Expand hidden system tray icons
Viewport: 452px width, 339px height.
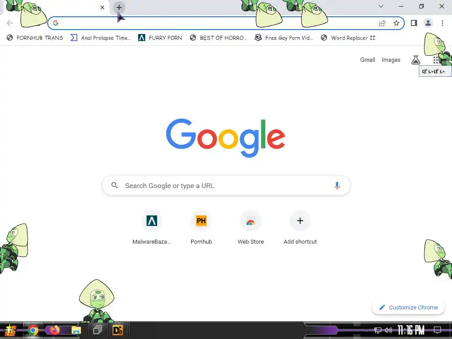[367, 330]
